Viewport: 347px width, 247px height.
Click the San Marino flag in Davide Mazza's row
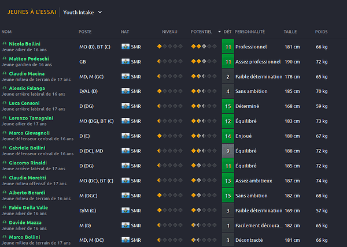click(125, 226)
